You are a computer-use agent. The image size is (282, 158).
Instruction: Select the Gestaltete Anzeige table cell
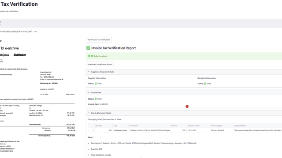(120, 130)
